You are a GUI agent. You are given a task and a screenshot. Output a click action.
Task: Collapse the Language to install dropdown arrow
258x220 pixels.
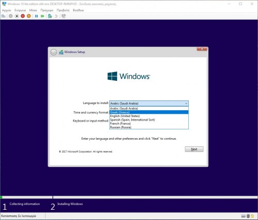click(x=186, y=104)
